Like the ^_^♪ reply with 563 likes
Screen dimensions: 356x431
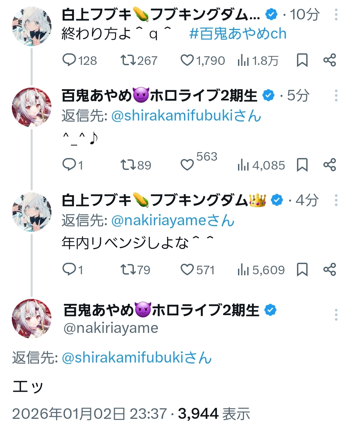tap(187, 165)
